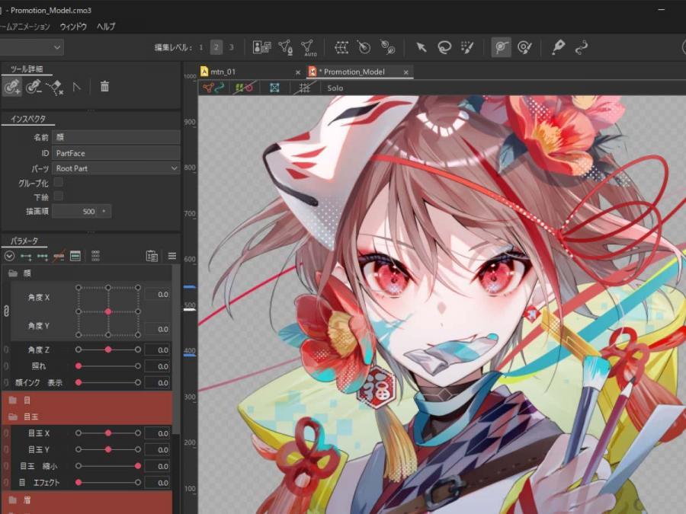Screen dimensions: 686x514
Task: Enable the グループ化 checkbox
Action: click(59, 183)
